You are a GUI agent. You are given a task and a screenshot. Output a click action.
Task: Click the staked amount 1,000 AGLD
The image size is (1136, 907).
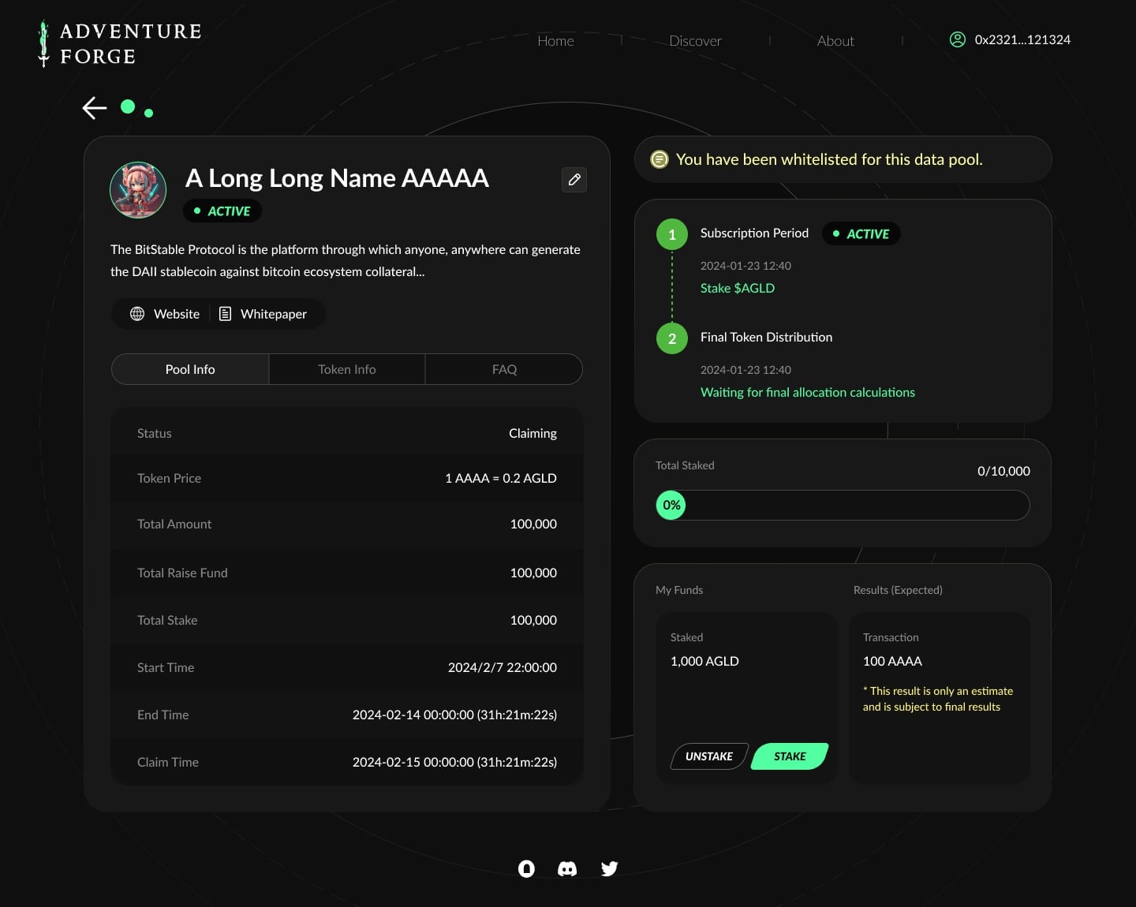[x=704, y=661]
